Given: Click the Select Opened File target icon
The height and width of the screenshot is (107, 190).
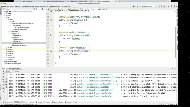Looking at the screenshot, I should pyautogui.click(x=34, y=9).
